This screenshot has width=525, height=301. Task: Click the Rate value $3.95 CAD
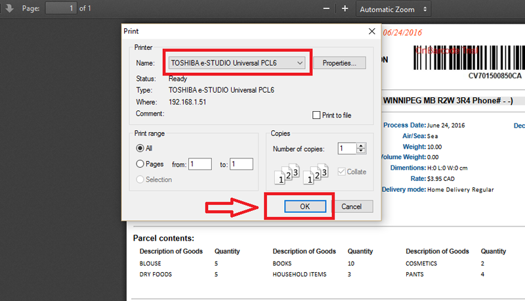pos(441,179)
